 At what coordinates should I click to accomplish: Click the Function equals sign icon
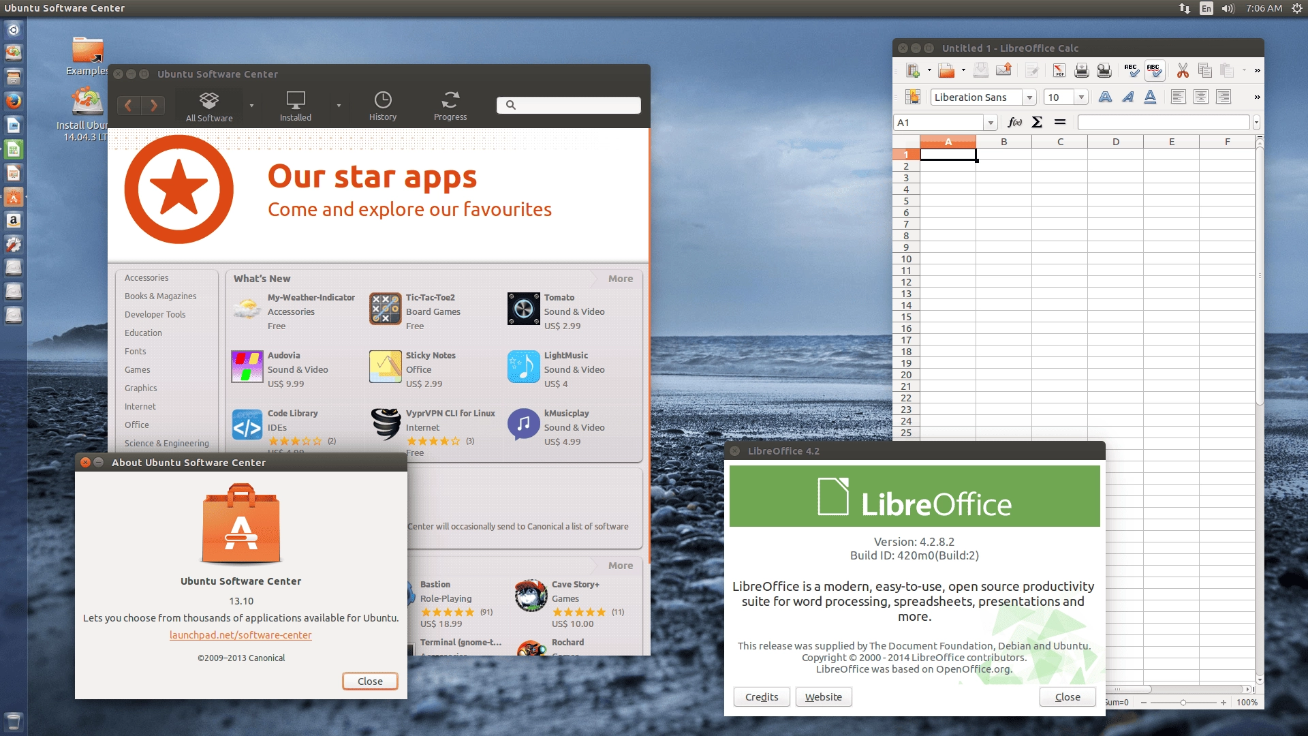[x=1059, y=122]
